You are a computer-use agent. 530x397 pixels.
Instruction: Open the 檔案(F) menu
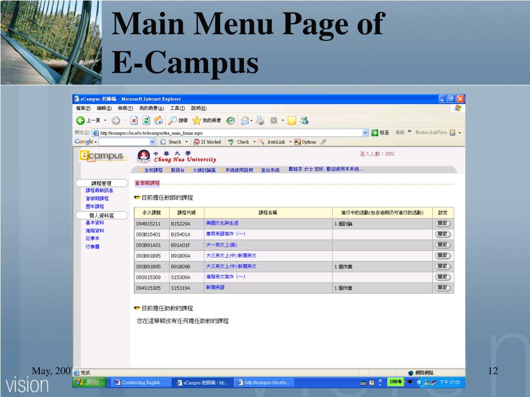point(83,109)
